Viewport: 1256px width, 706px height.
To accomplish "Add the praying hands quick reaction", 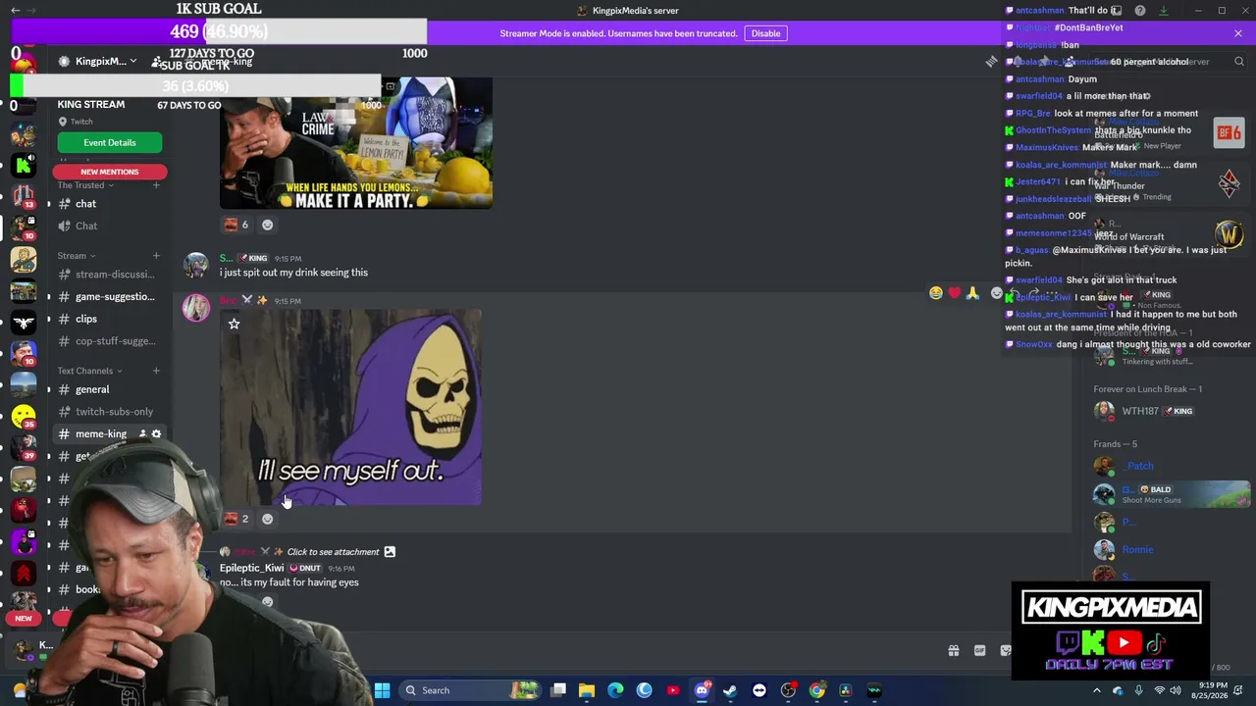I will click(x=972, y=292).
